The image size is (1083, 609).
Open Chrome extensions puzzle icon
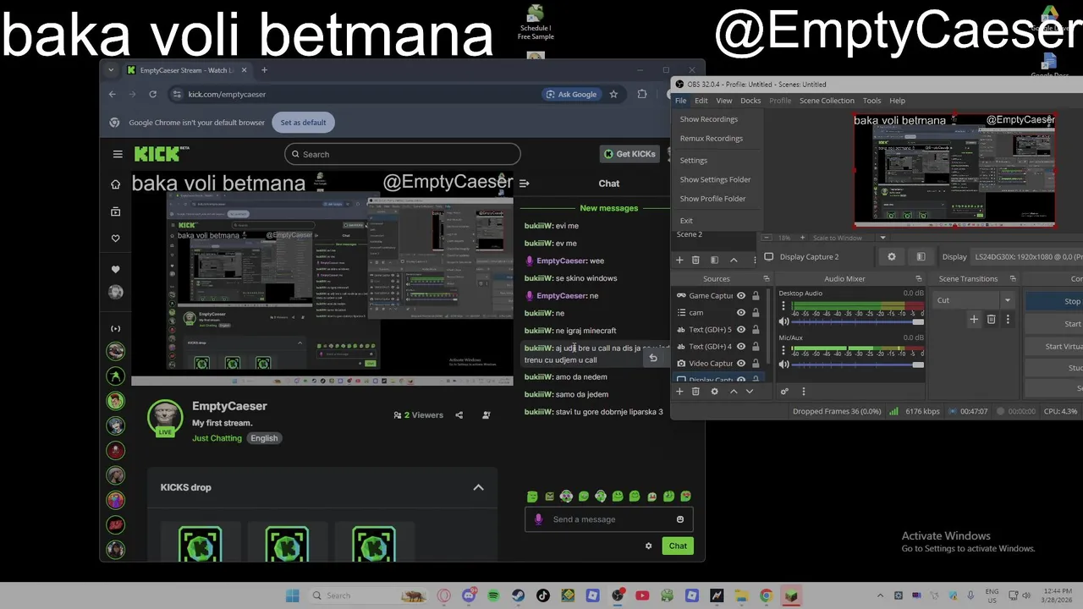(641, 94)
